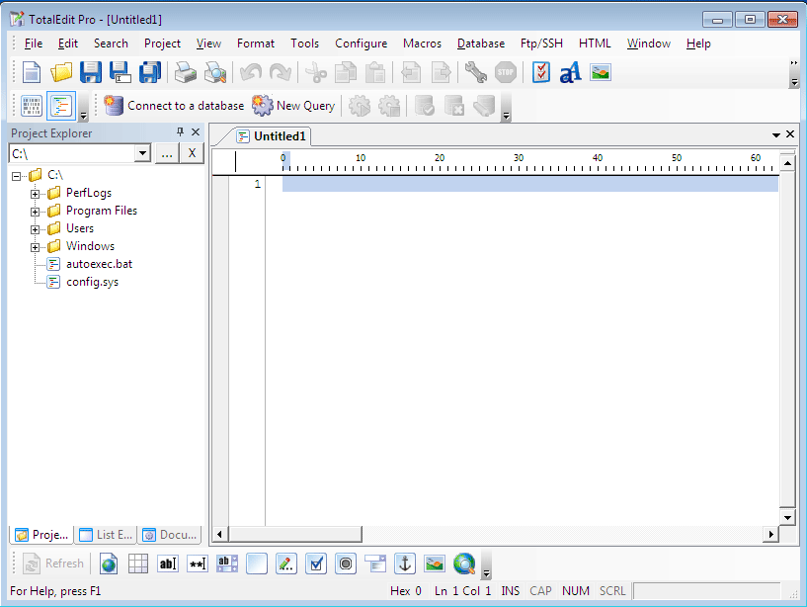
Task: Click the Open folder icon in the toolbar
Action: [x=61, y=72]
